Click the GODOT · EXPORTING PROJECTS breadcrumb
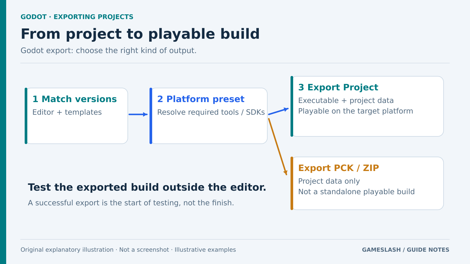The width and height of the screenshot is (470, 264). [77, 17]
